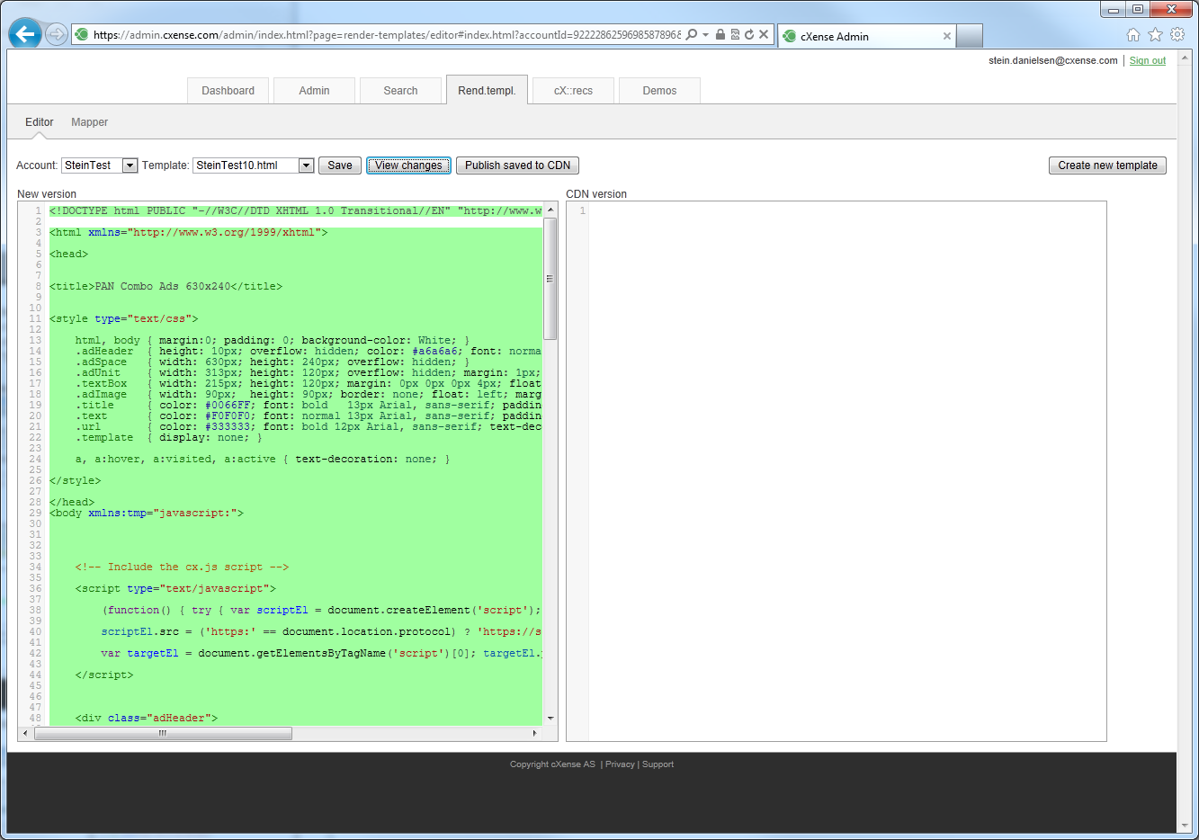Click the .adSpace CSS rule line
Viewport: 1199px width, 840px height.
273,362
